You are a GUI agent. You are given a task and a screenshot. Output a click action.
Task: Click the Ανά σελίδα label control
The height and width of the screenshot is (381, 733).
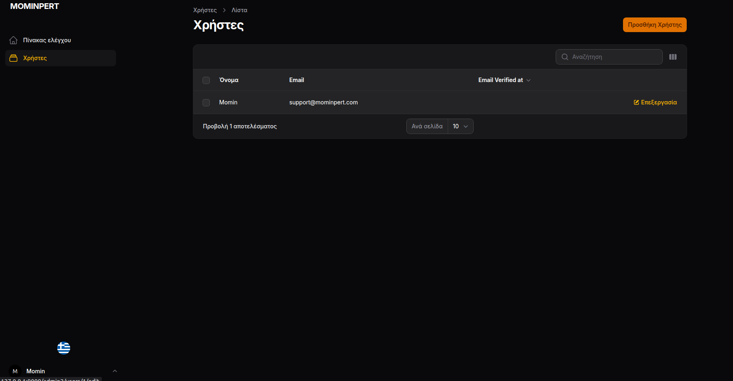[427, 126]
